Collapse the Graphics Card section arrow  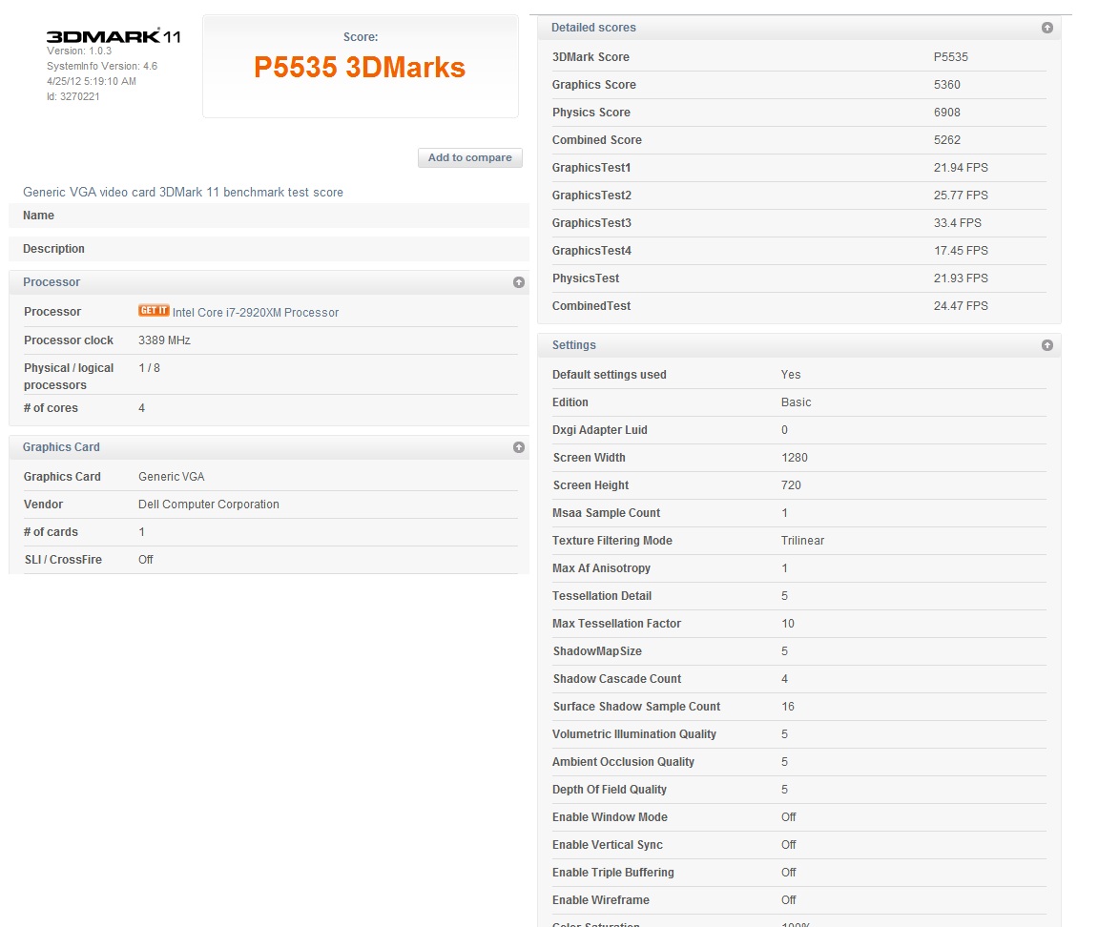click(519, 447)
